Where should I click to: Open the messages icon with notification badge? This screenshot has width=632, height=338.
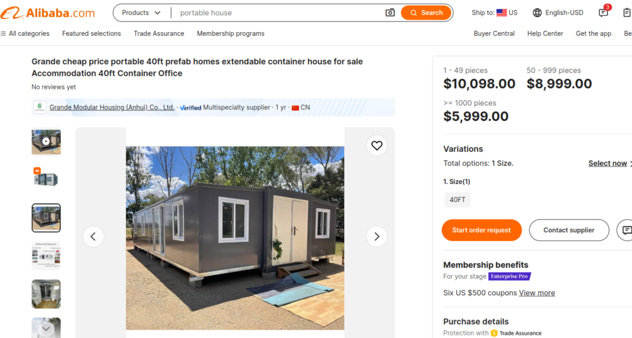pyautogui.click(x=604, y=13)
